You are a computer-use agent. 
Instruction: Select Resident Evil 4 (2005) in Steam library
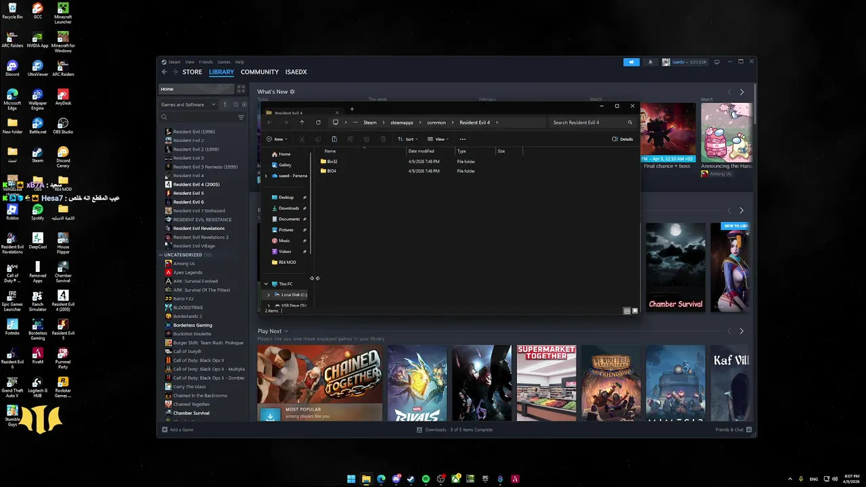point(196,185)
